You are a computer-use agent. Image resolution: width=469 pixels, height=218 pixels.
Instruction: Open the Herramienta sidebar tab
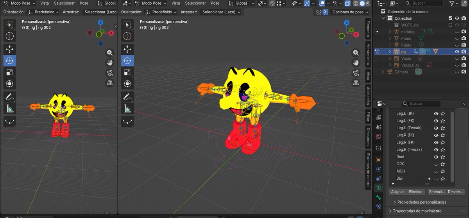(x=368, y=54)
